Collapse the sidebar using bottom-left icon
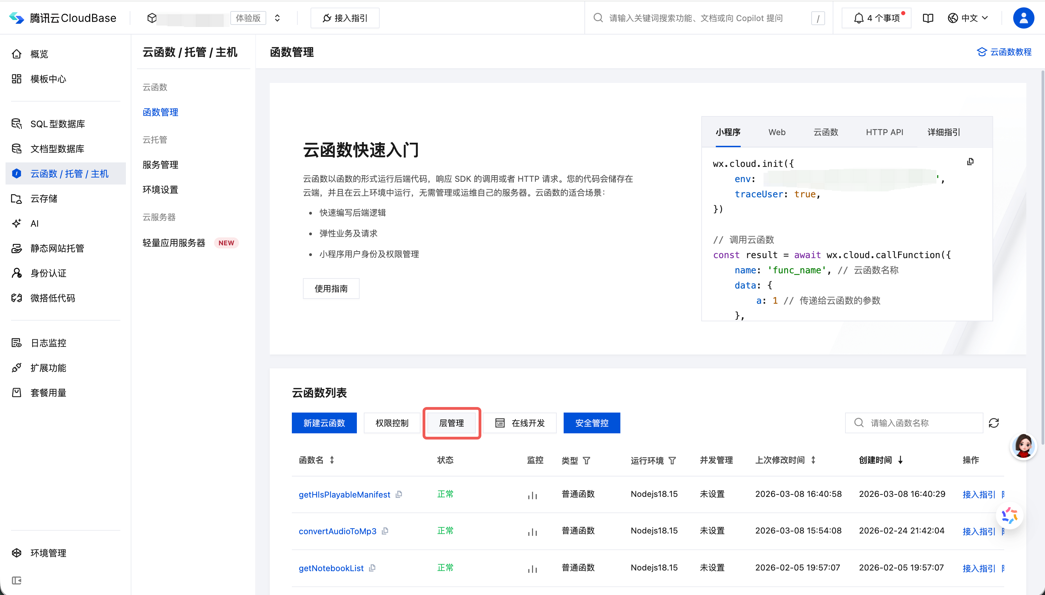The width and height of the screenshot is (1045, 595). pyautogui.click(x=16, y=580)
